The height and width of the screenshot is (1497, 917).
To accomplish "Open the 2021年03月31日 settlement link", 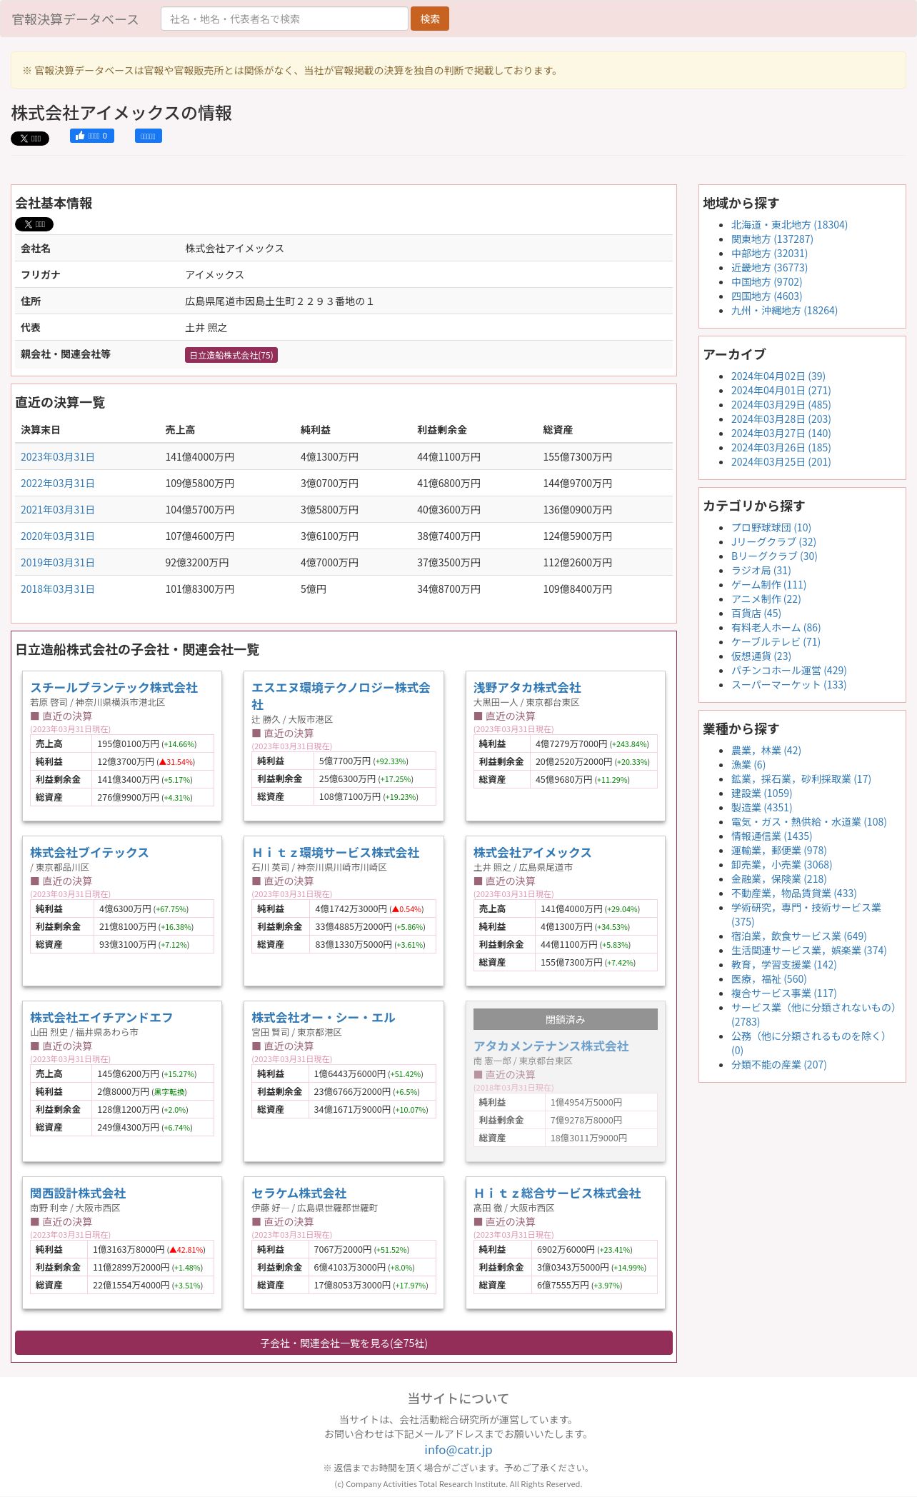I will [x=58, y=510].
